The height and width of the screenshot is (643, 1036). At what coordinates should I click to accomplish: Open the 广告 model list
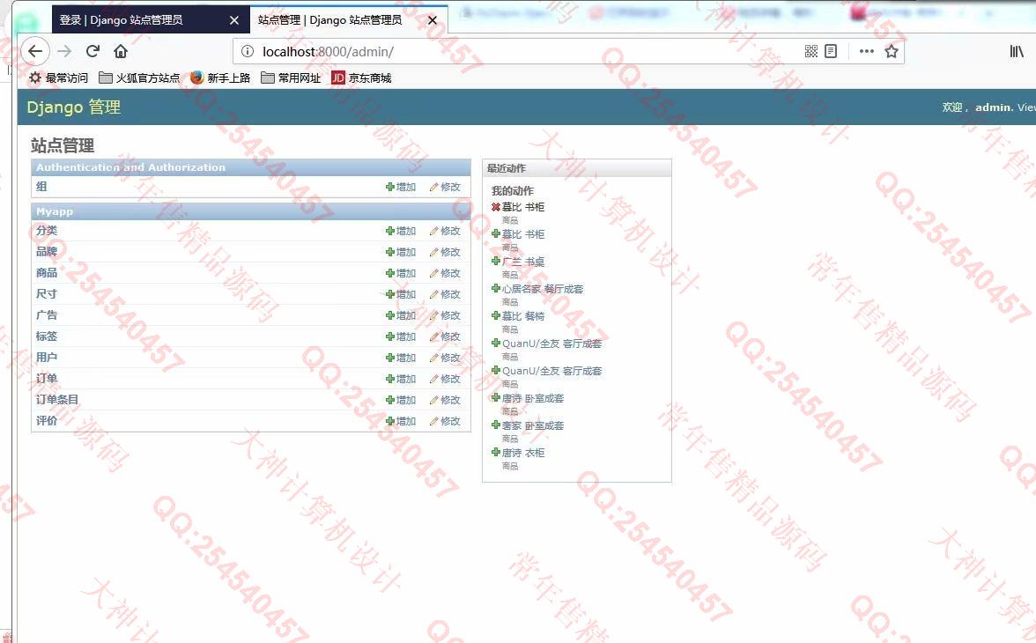[46, 315]
